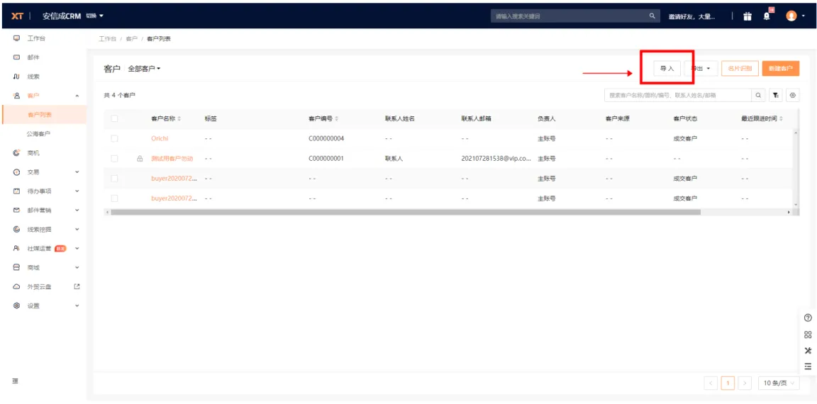Open the 10 条/页 page size dropdown
Screen dimensions: 817x404
click(779, 383)
